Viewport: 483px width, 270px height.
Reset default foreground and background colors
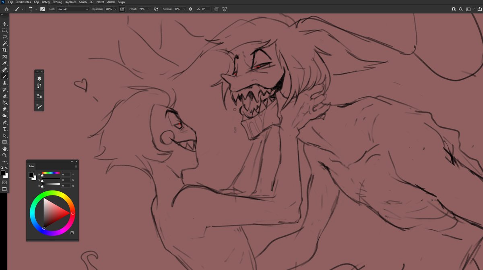pyautogui.click(x=2, y=168)
